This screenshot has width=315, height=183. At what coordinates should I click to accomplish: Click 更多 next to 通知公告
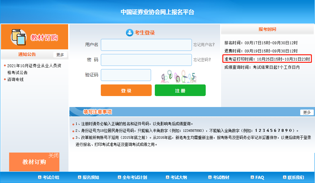pyautogui.click(x=60, y=55)
